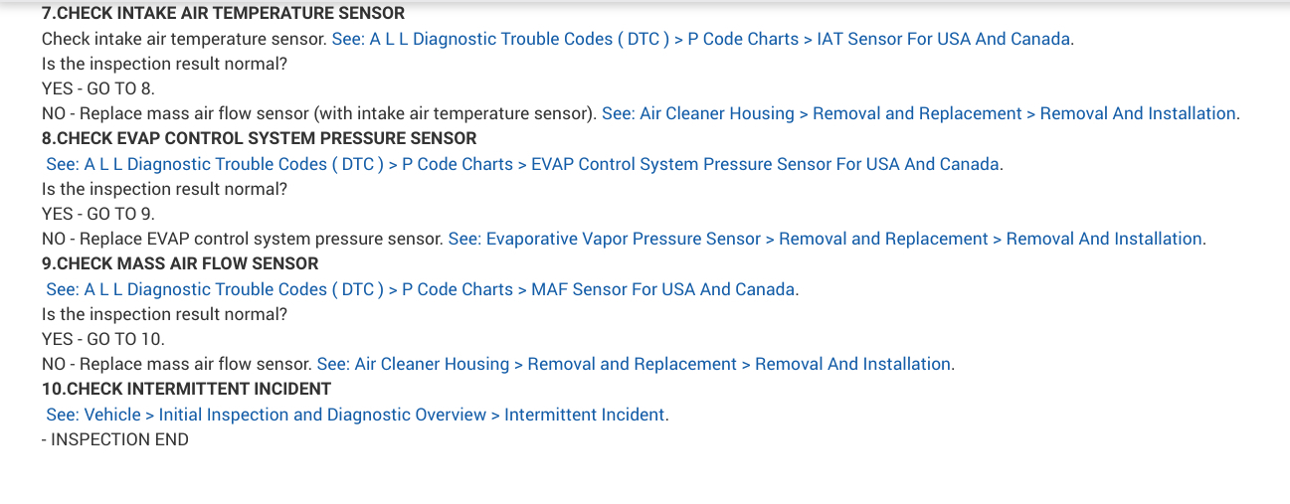Click 'Is the inspection result normal?' under step 8
The height and width of the screenshot is (504, 1290).
(164, 189)
